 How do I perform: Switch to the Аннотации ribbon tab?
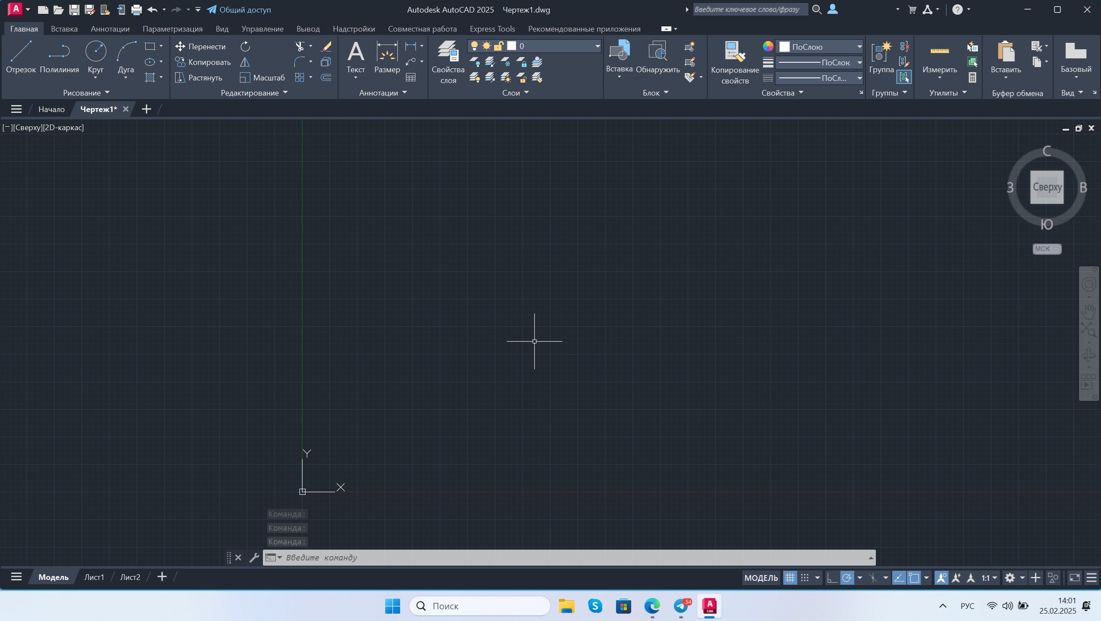110,29
